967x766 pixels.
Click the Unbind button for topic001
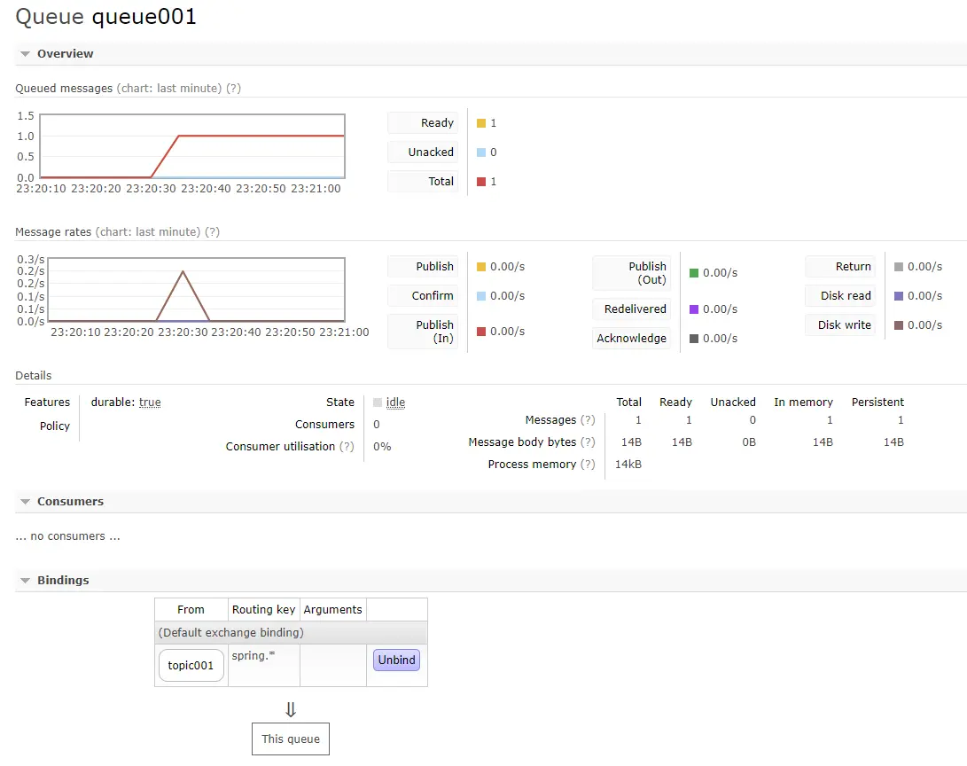(x=396, y=660)
